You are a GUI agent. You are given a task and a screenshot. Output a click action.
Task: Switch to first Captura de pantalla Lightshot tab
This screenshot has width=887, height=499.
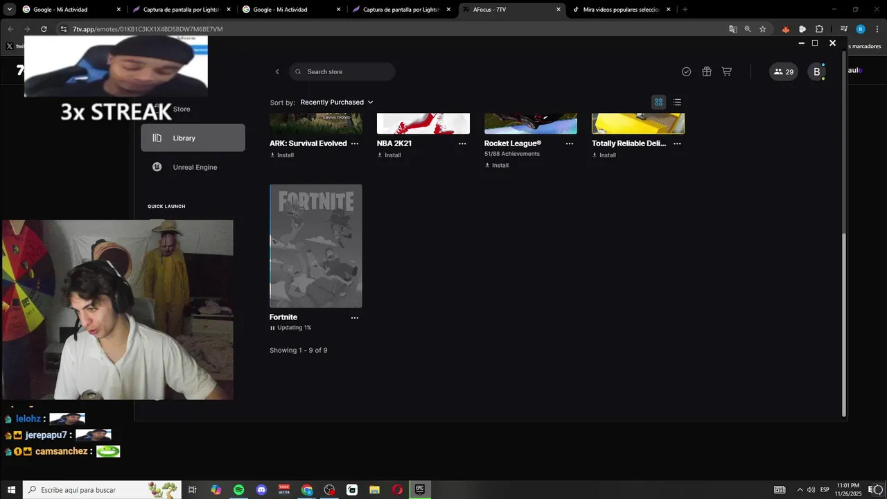[x=180, y=10]
